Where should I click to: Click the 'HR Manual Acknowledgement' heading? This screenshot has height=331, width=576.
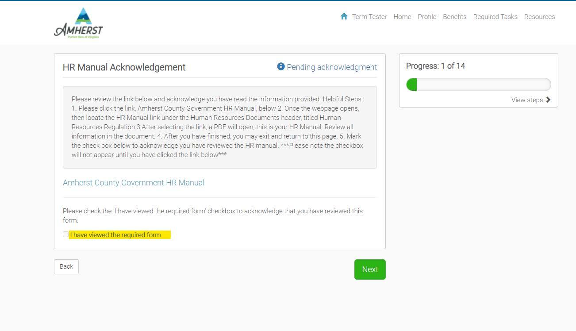pos(124,67)
